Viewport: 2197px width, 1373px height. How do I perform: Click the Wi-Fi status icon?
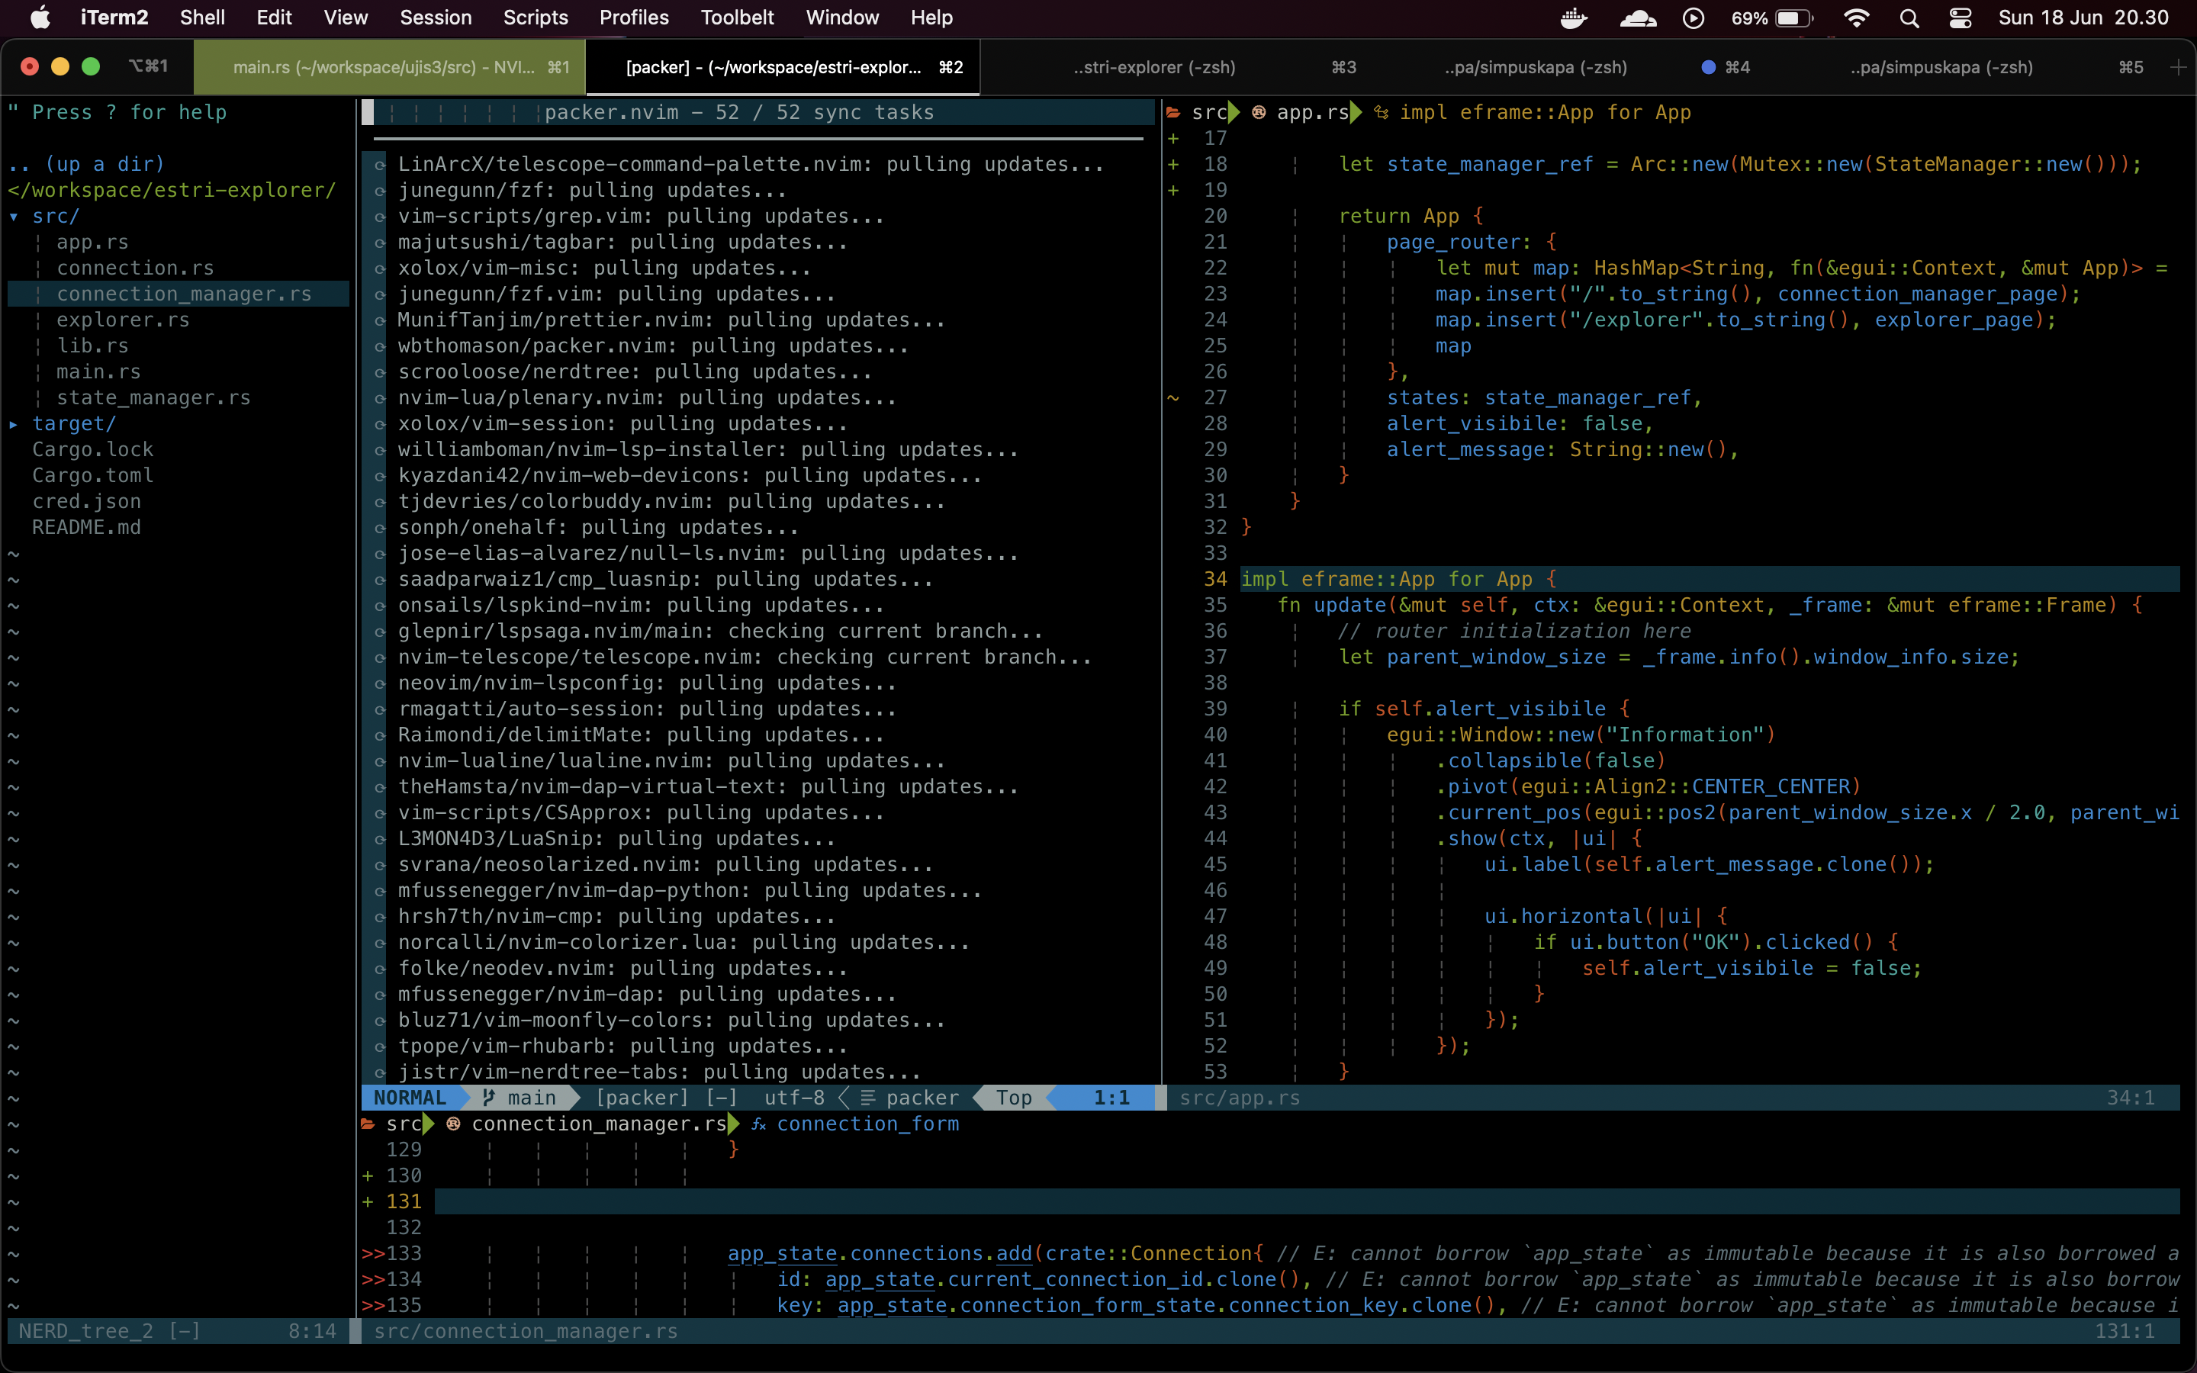[x=1857, y=18]
